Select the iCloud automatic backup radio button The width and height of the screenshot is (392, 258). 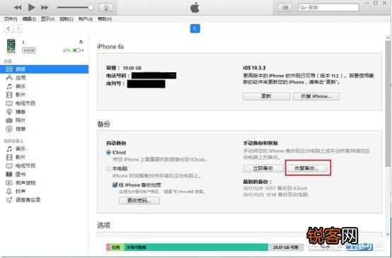pos(108,153)
